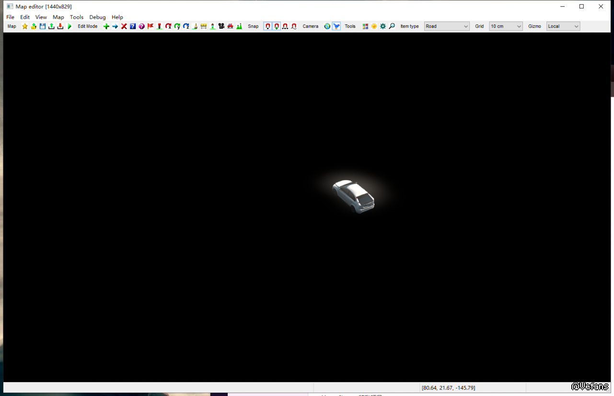
Task: Toggle the first magnet snap button
Action: tap(268, 26)
